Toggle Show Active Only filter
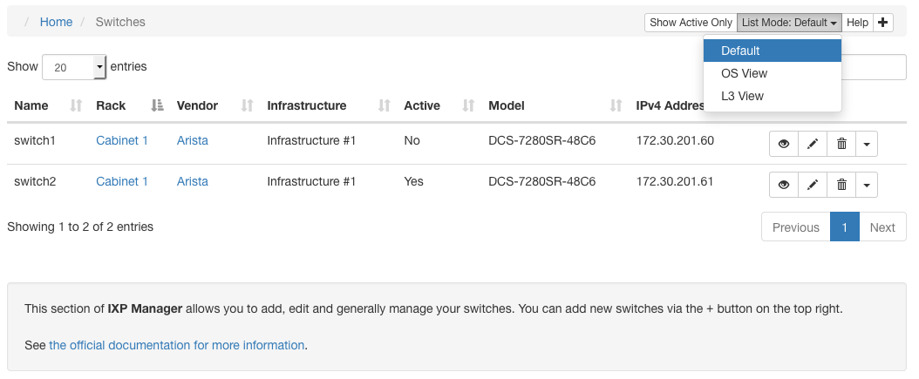Screen dimensions: 919x379 691,23
